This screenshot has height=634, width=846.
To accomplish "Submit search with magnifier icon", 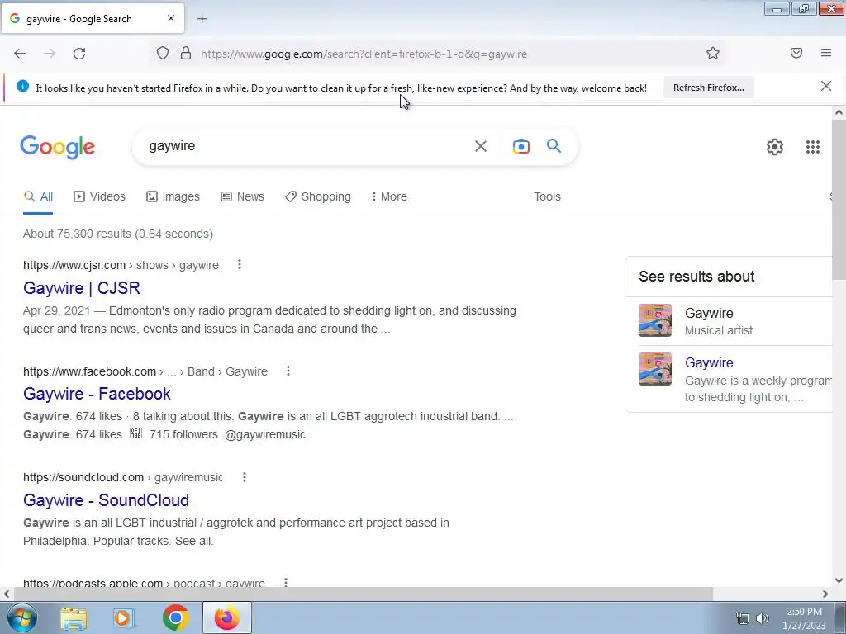I will (554, 145).
